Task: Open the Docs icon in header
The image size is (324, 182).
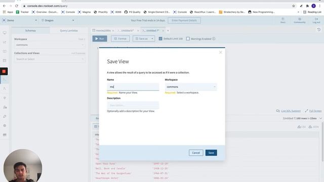Action: click(x=283, y=20)
